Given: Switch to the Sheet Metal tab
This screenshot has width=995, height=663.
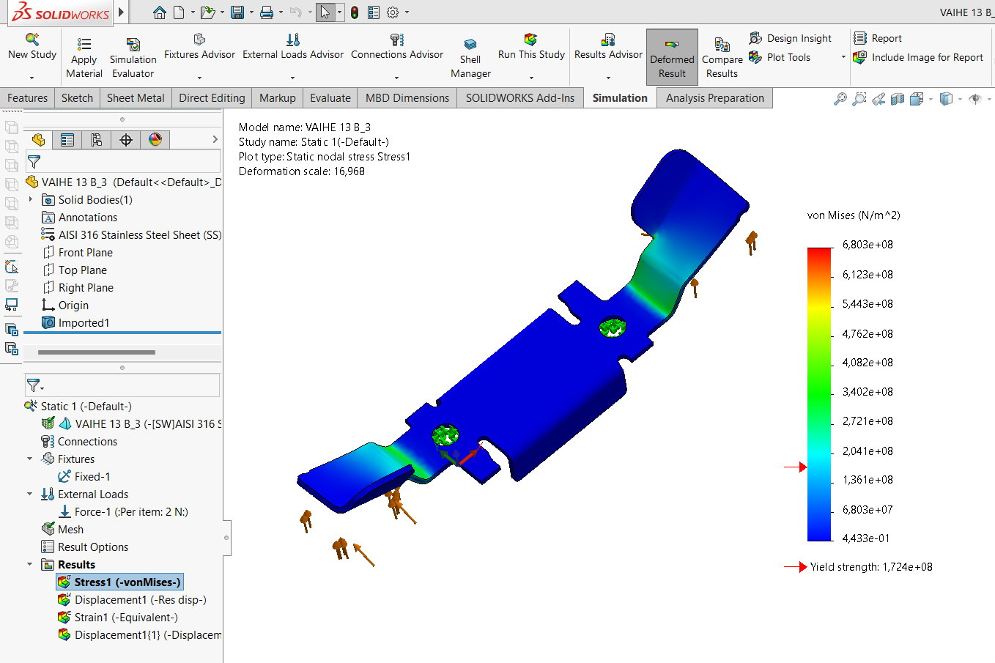Looking at the screenshot, I should pyautogui.click(x=136, y=98).
